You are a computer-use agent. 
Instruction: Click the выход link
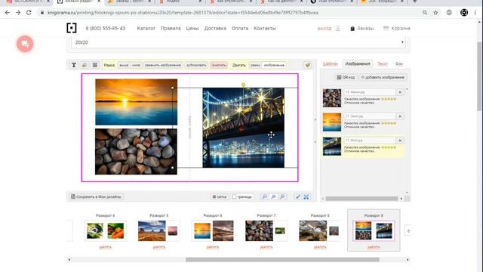point(325,29)
